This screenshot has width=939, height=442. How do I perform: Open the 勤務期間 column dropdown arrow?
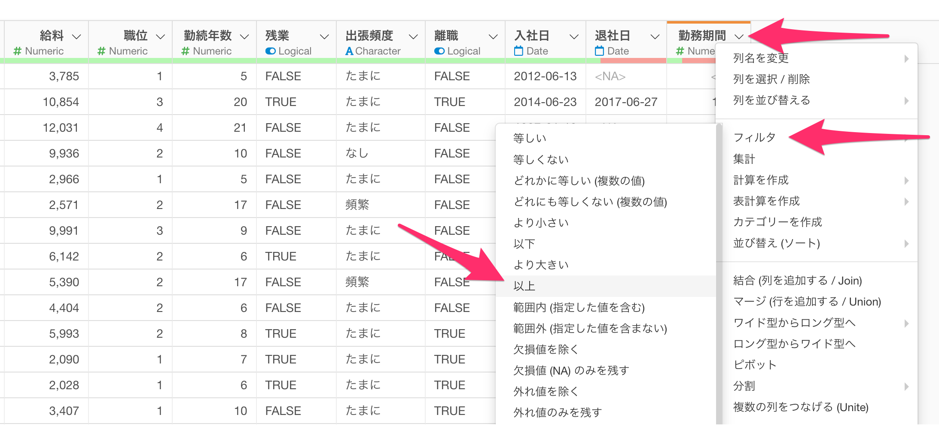point(739,36)
